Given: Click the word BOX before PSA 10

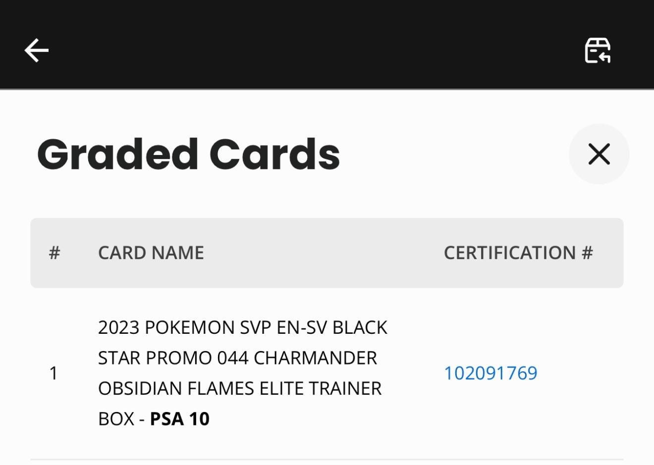Looking at the screenshot, I should 116,419.
